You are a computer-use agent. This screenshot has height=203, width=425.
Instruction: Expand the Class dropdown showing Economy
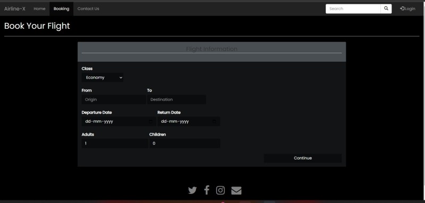(103, 78)
